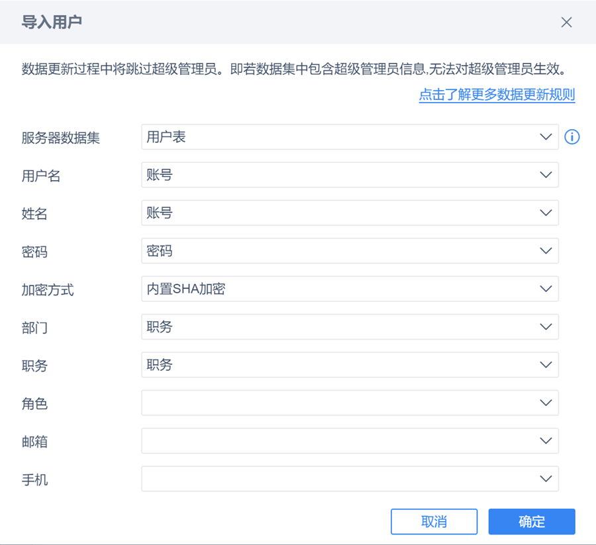596x545 pixels.
Task: Expand the 职务 dropdown chevron
Action: point(546,365)
